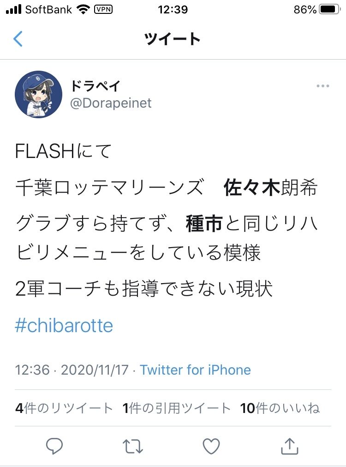Tap the share upload icon
This screenshot has width=346, height=467.
point(289,446)
